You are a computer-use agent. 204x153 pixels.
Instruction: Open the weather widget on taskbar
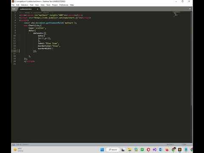(18, 150)
